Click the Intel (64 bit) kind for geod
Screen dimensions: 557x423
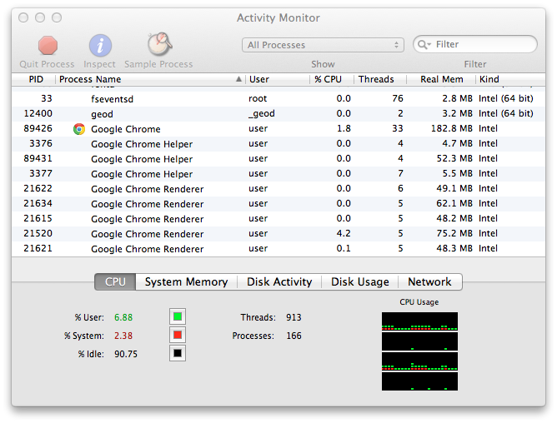pos(506,113)
